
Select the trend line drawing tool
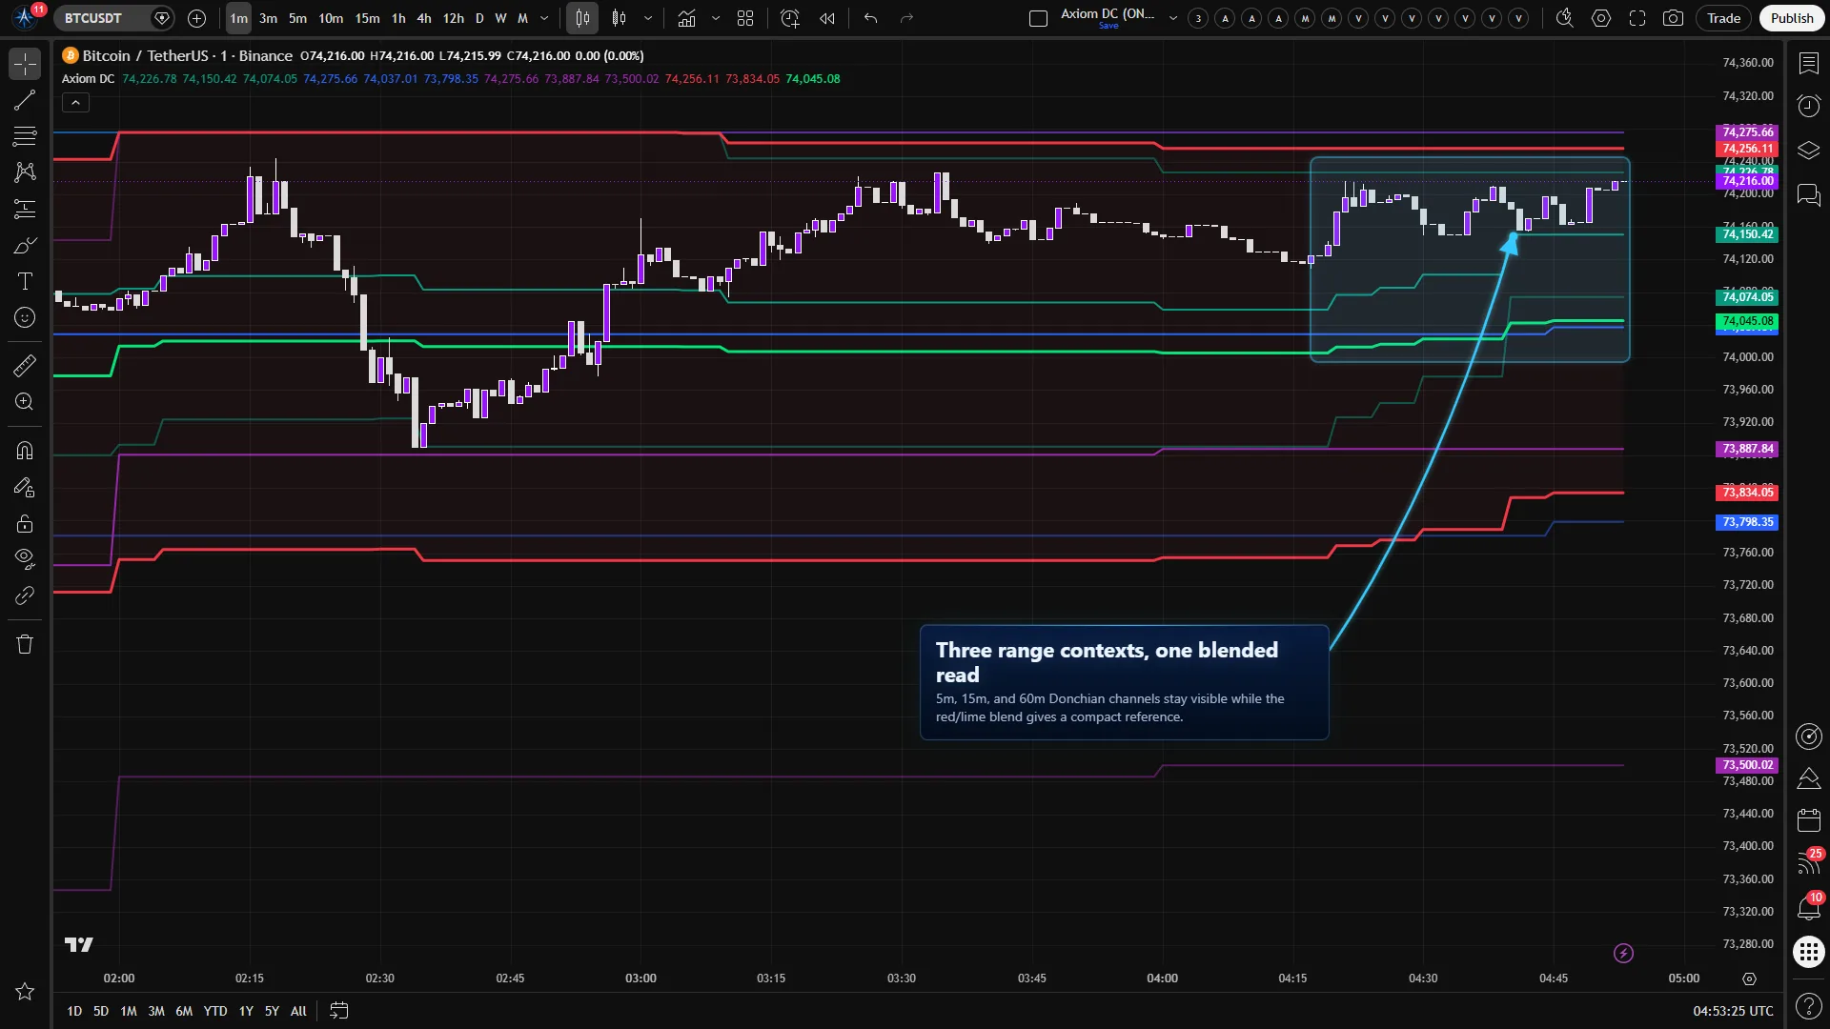click(x=25, y=100)
